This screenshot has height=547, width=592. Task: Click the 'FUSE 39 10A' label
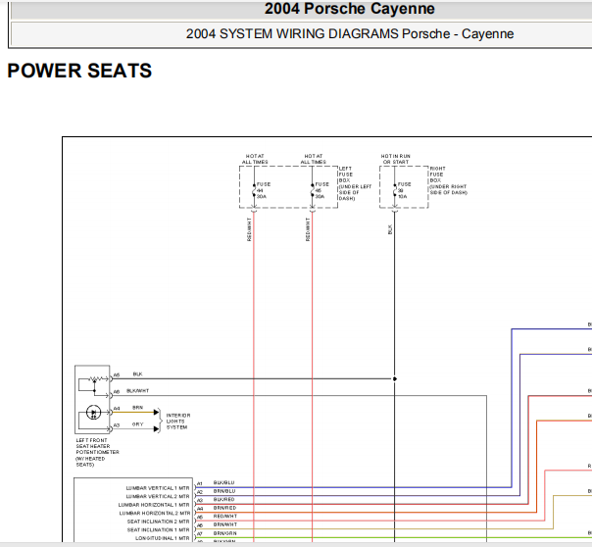coord(404,190)
